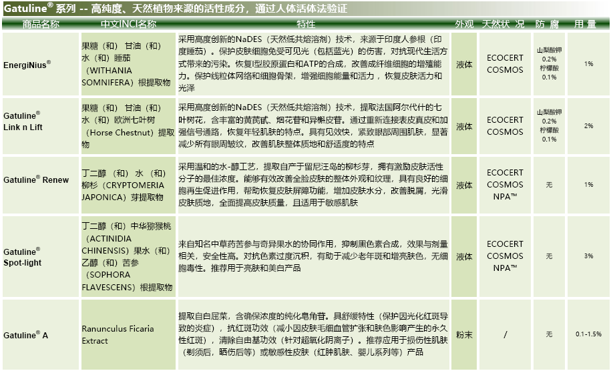Click the Renew description about 柳杉芽
The image size is (611, 371).
[313, 185]
